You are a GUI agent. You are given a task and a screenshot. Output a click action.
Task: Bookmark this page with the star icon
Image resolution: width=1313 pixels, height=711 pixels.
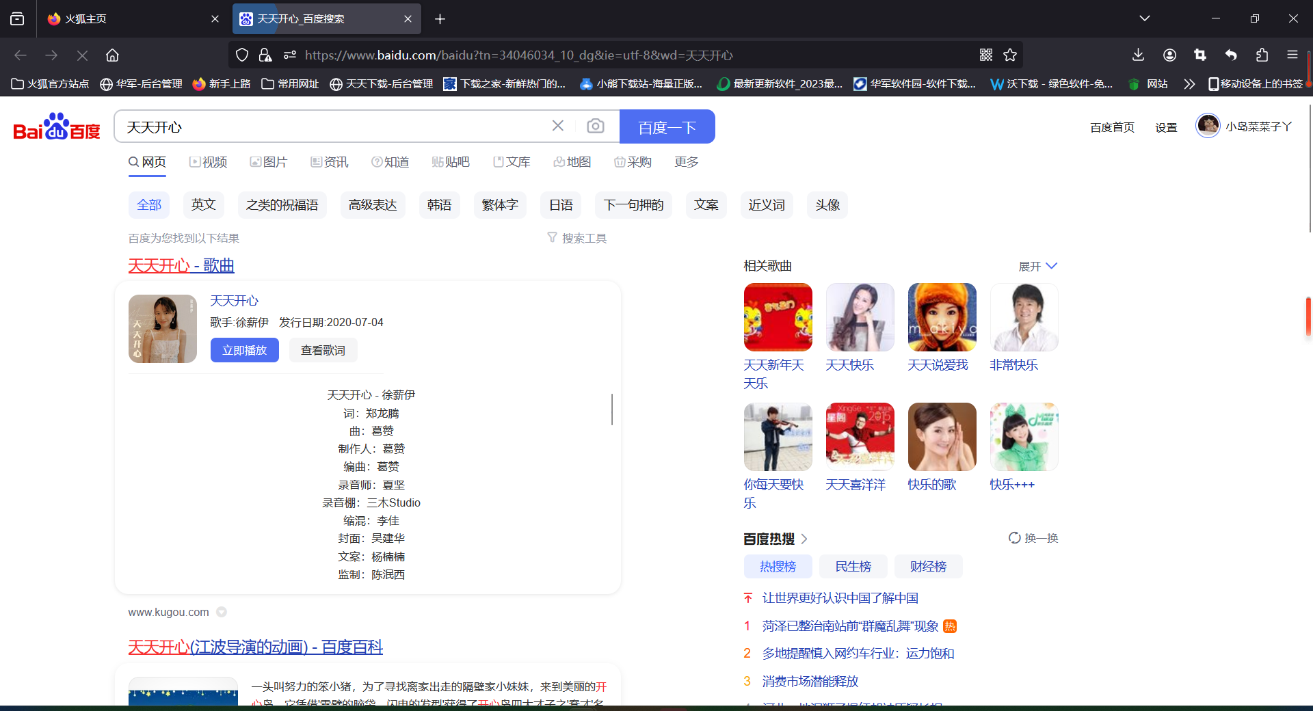pyautogui.click(x=1010, y=55)
